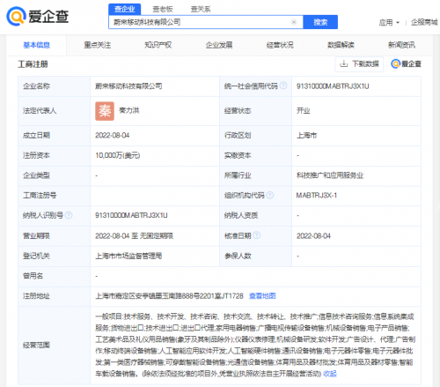Open the 知识产权 tab
The width and height of the screenshot is (440, 387).
click(x=158, y=45)
